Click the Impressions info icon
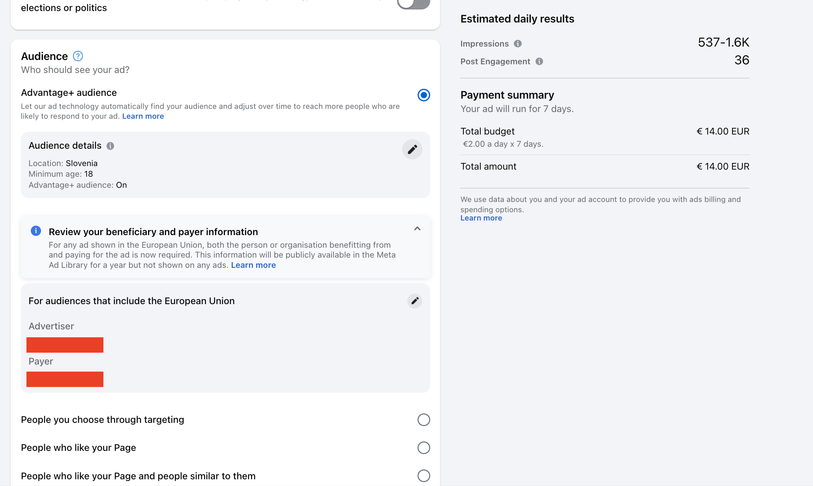The height and width of the screenshot is (486, 813). click(x=518, y=44)
